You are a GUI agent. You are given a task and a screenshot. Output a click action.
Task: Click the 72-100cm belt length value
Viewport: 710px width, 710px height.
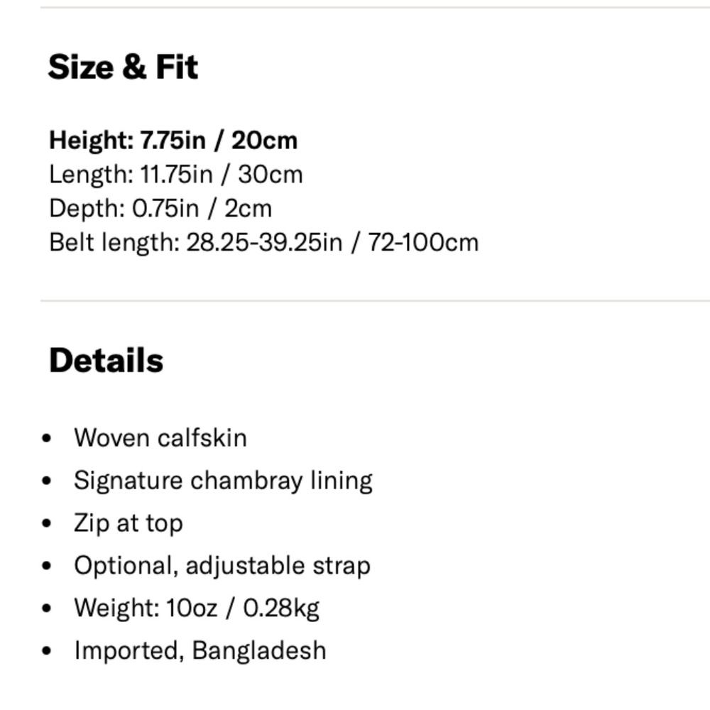[x=423, y=242]
